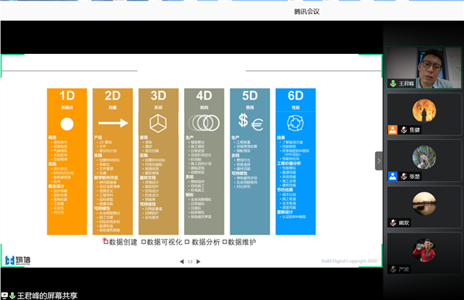Check the 数据可视化 checkbox

[144, 242]
